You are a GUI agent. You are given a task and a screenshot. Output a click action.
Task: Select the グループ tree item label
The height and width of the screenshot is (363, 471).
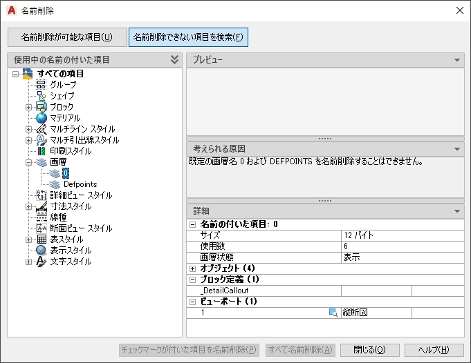click(63, 84)
